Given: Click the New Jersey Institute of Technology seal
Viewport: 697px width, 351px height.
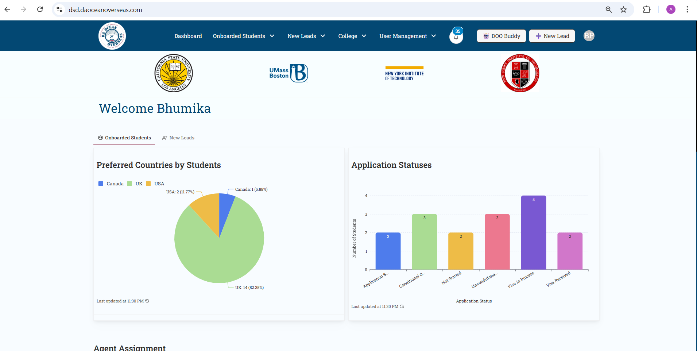Looking at the screenshot, I should pos(520,73).
